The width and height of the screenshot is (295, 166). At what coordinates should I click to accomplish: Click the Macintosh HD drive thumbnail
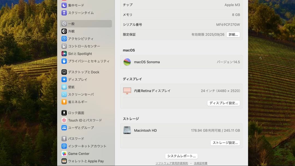(x=127, y=131)
